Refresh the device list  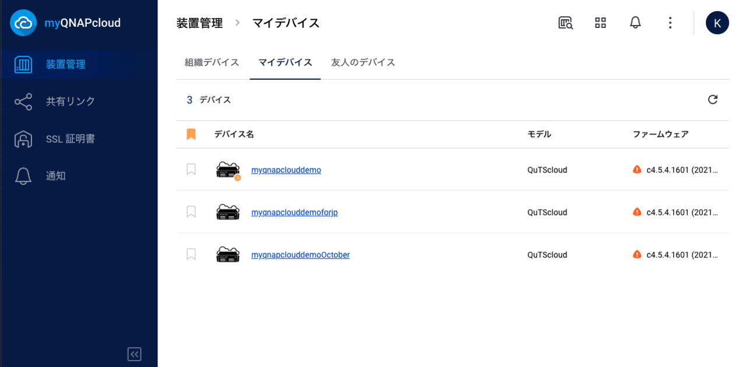click(713, 100)
